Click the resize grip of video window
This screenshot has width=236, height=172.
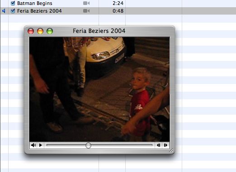pos(171,151)
